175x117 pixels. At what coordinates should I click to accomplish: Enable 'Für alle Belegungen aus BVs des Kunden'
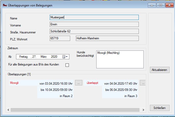point(67,65)
